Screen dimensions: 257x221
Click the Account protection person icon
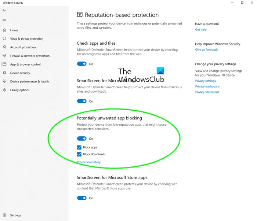[4, 47]
